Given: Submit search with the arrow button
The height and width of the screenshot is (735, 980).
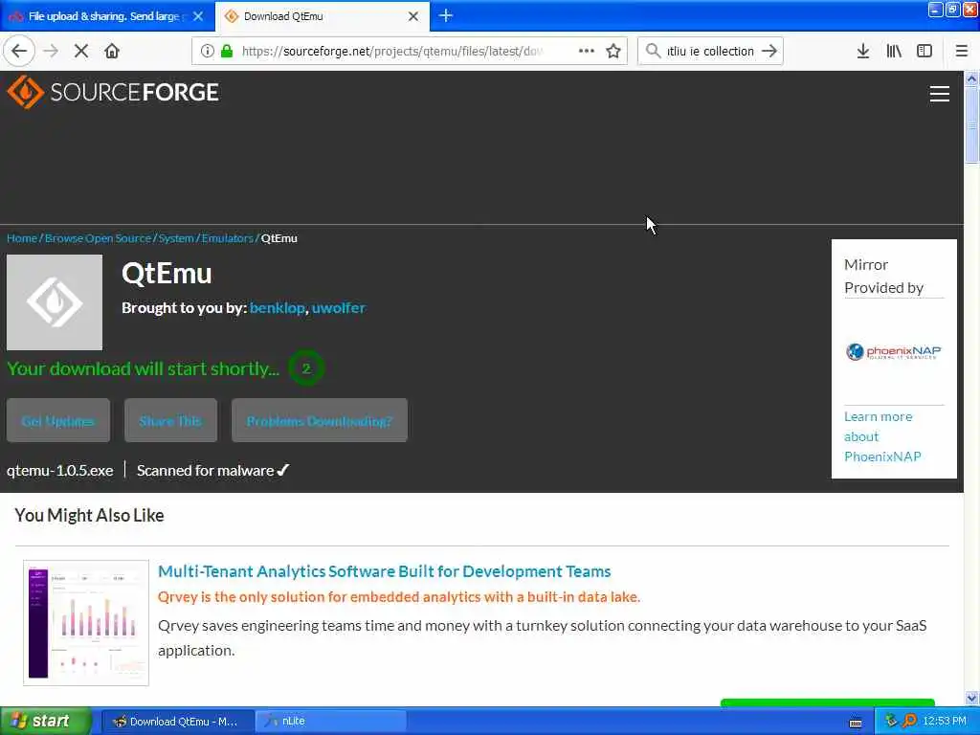Looking at the screenshot, I should pyautogui.click(x=769, y=51).
